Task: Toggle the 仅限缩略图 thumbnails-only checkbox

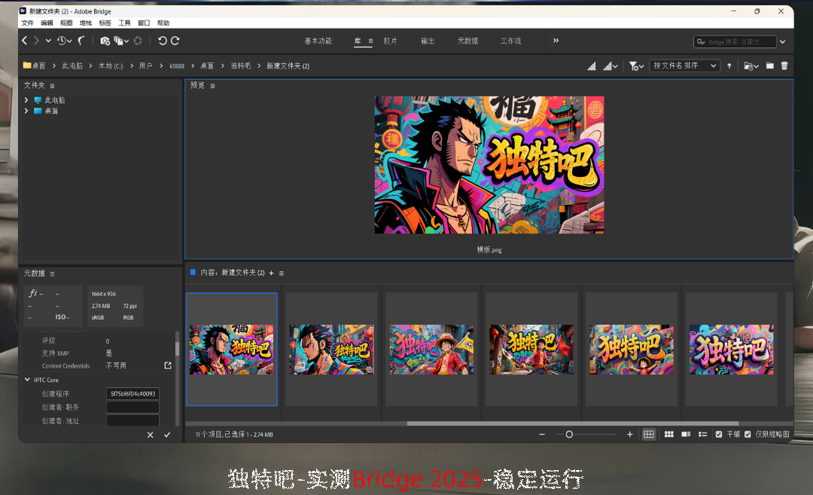Action: pos(748,435)
